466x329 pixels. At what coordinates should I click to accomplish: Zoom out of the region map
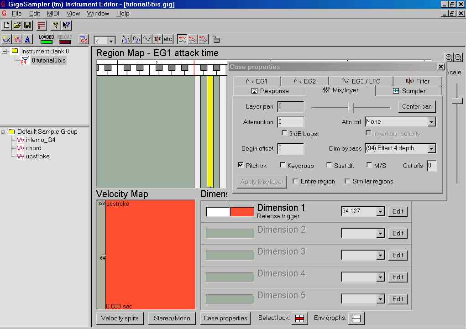tap(458, 57)
